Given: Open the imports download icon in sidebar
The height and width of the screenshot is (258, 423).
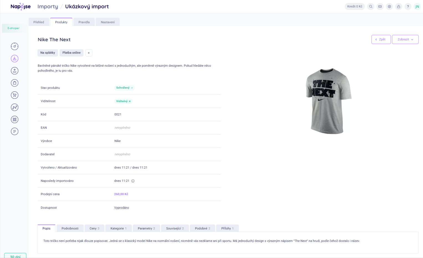Looking at the screenshot, I should (x=14, y=58).
